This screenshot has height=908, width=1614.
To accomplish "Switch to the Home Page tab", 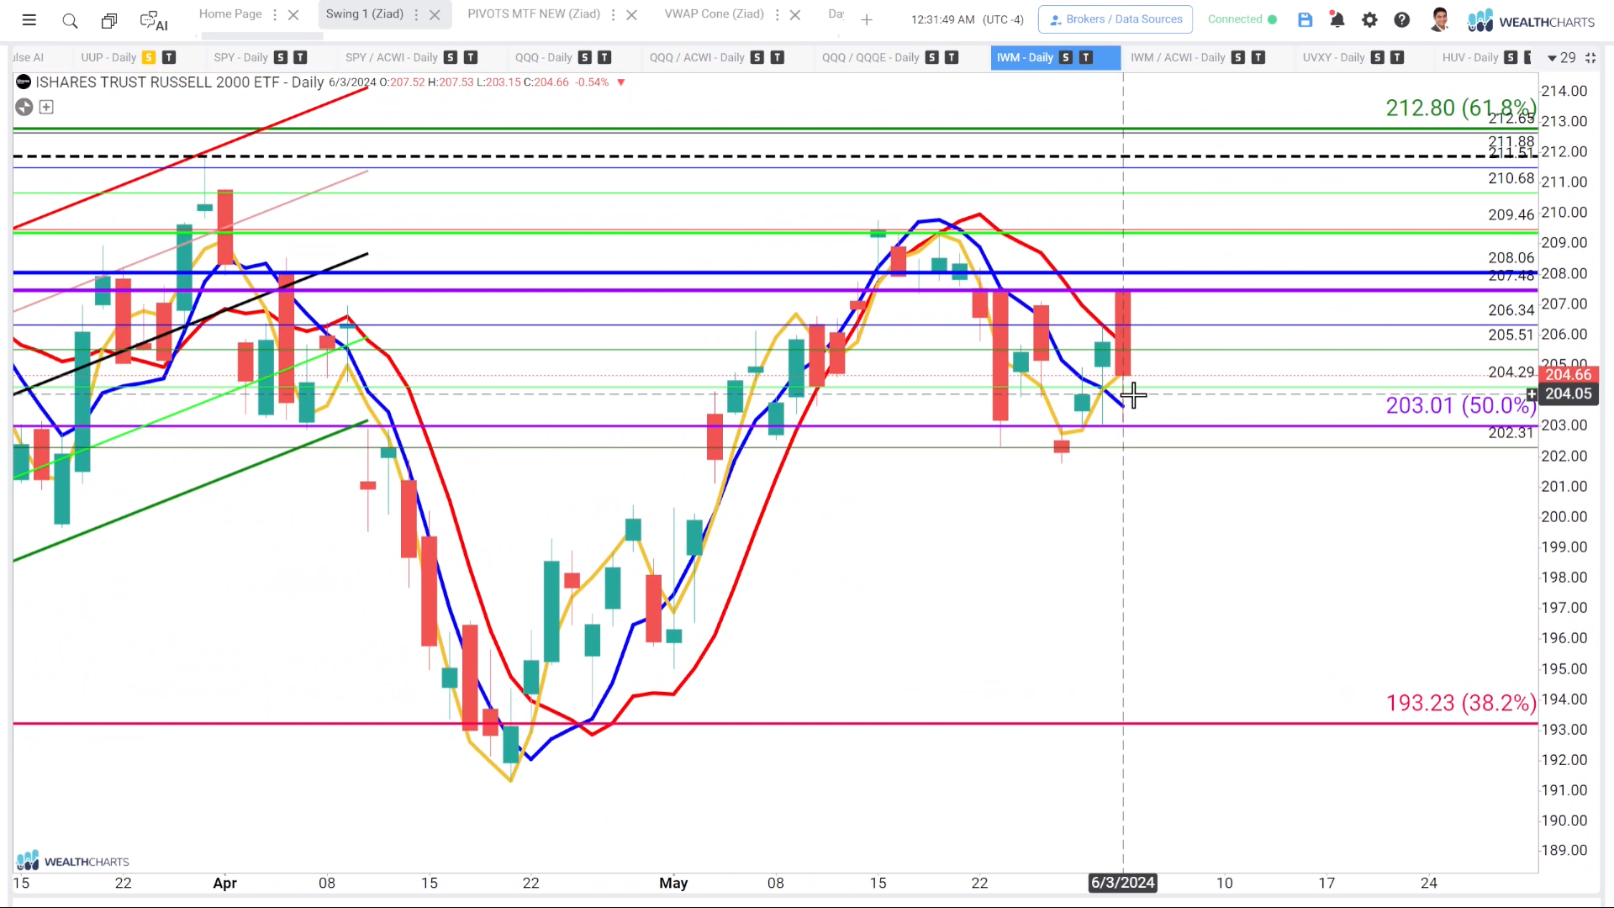I will [x=230, y=14].
